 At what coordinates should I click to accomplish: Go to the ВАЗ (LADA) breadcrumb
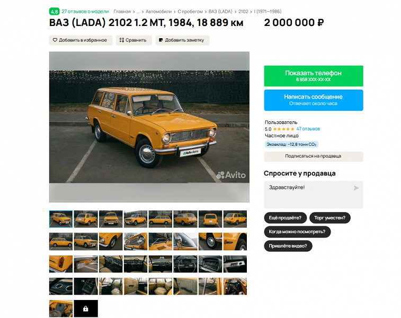(220, 12)
